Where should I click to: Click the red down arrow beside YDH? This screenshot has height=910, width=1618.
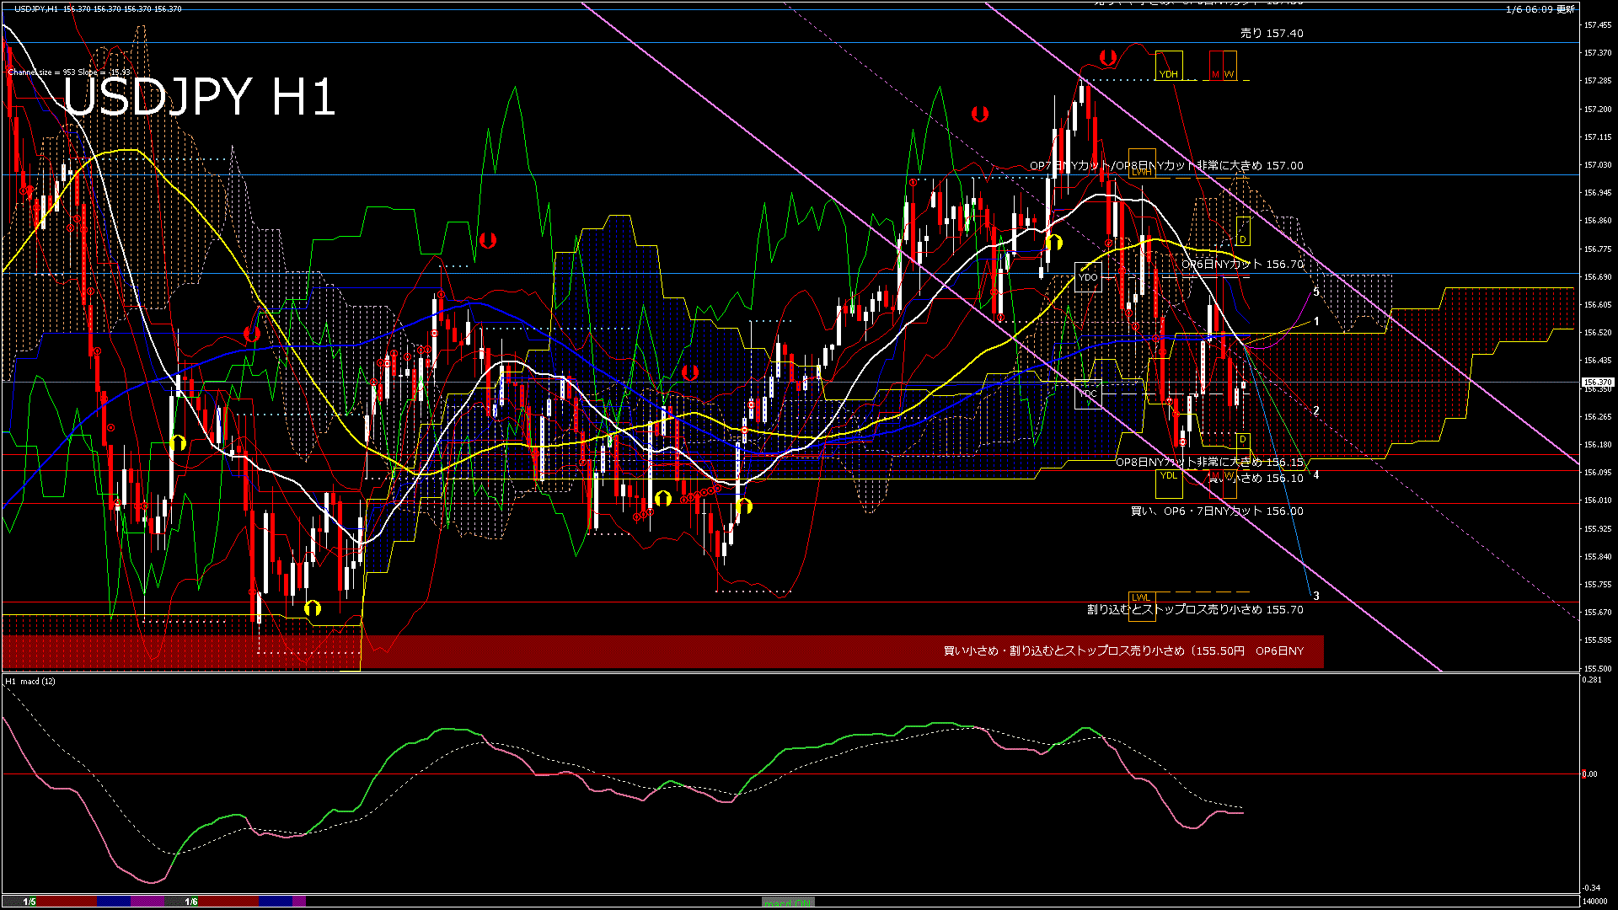(1107, 57)
